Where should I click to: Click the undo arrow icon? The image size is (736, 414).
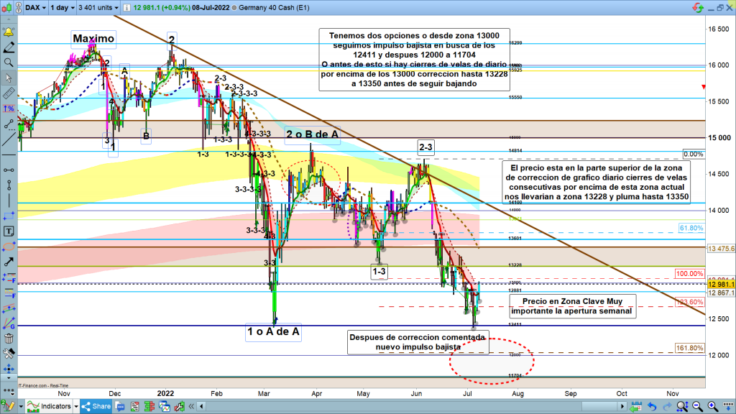pyautogui.click(x=651, y=406)
